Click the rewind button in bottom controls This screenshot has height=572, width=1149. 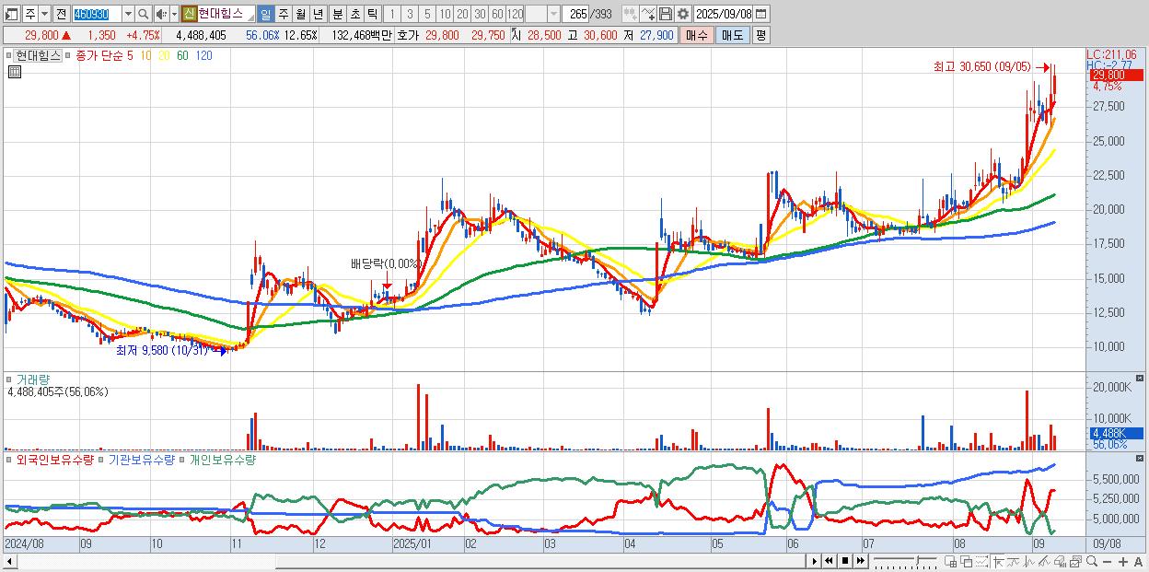(x=829, y=561)
